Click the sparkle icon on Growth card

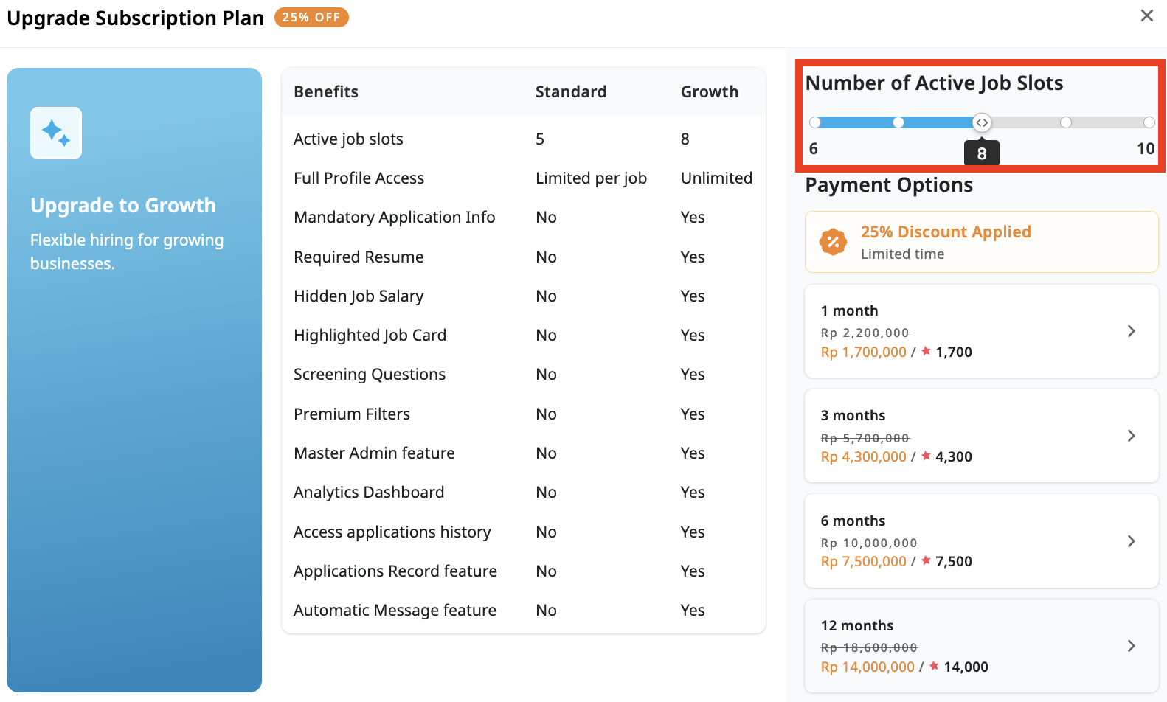coord(56,133)
